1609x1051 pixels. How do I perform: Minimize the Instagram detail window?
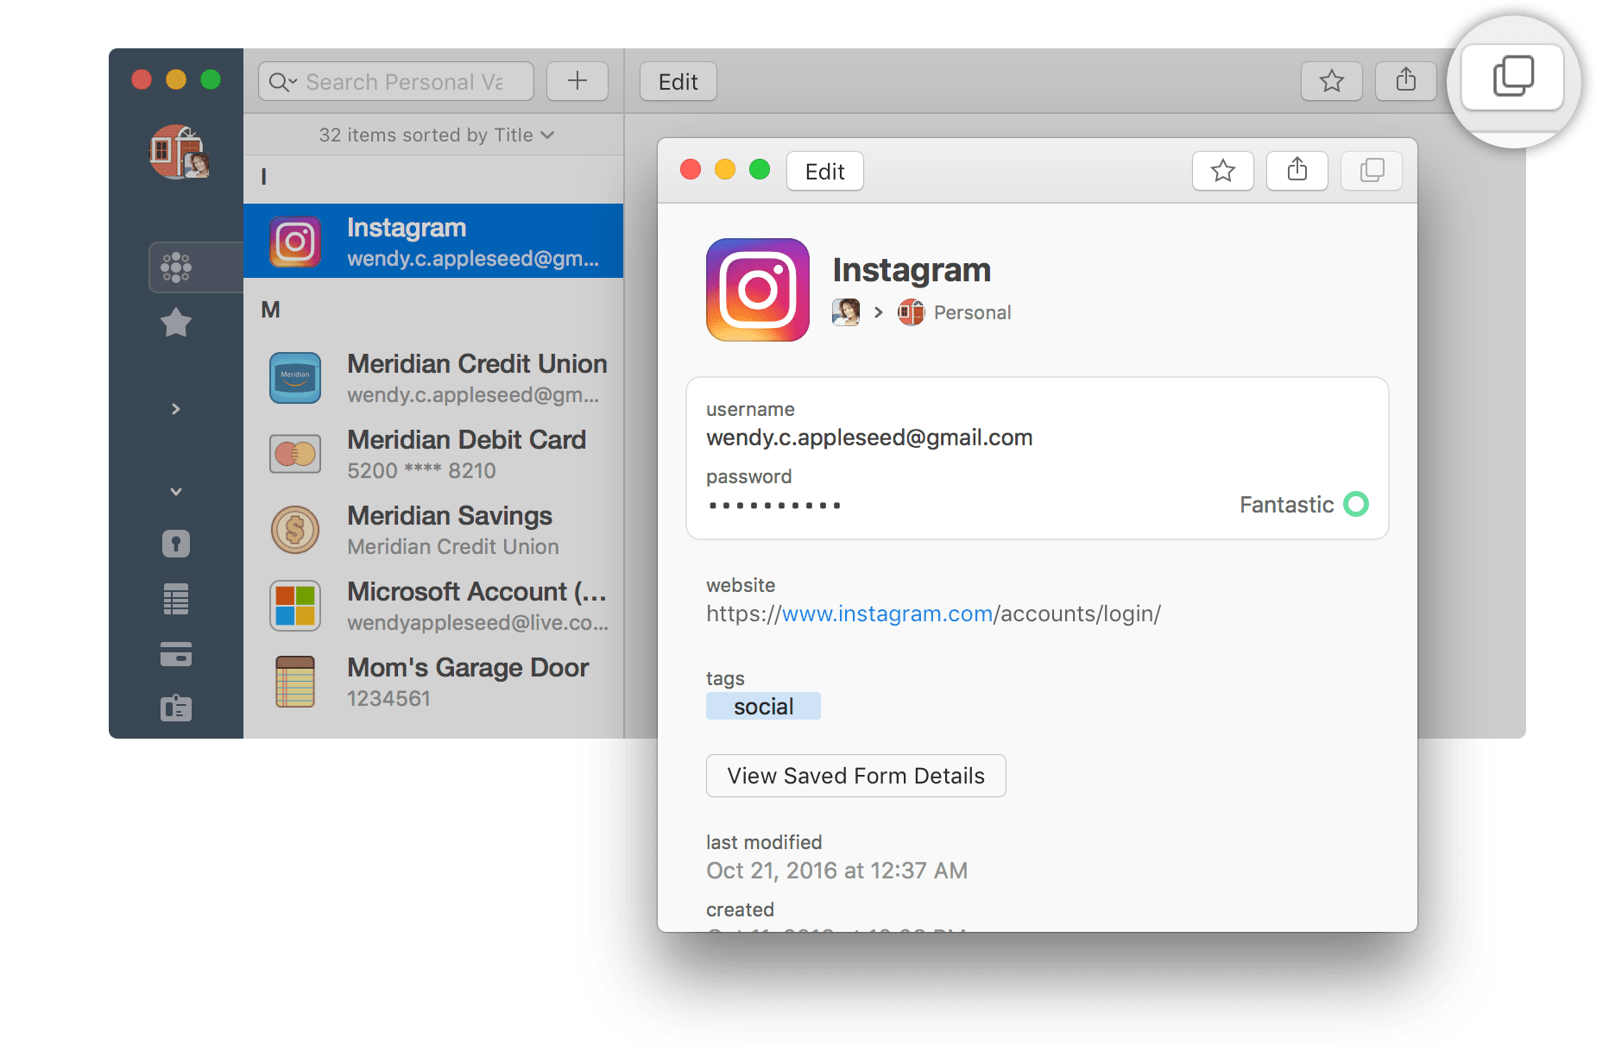[x=725, y=170]
